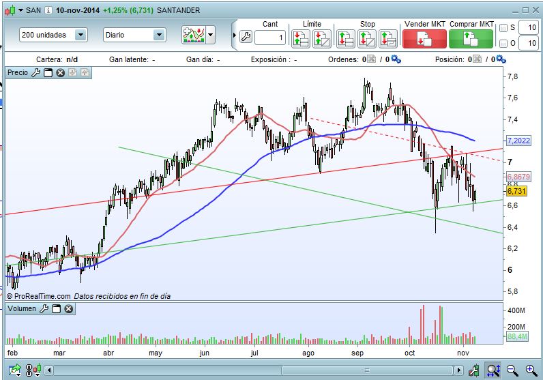Click the red Vender MKT button
Image resolution: width=543 pixels, height=380 pixels.
pyautogui.click(x=424, y=38)
